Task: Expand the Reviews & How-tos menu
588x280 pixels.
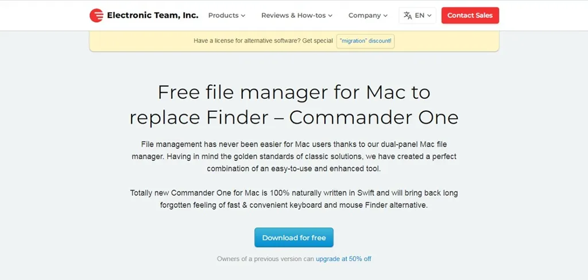Action: (x=297, y=15)
